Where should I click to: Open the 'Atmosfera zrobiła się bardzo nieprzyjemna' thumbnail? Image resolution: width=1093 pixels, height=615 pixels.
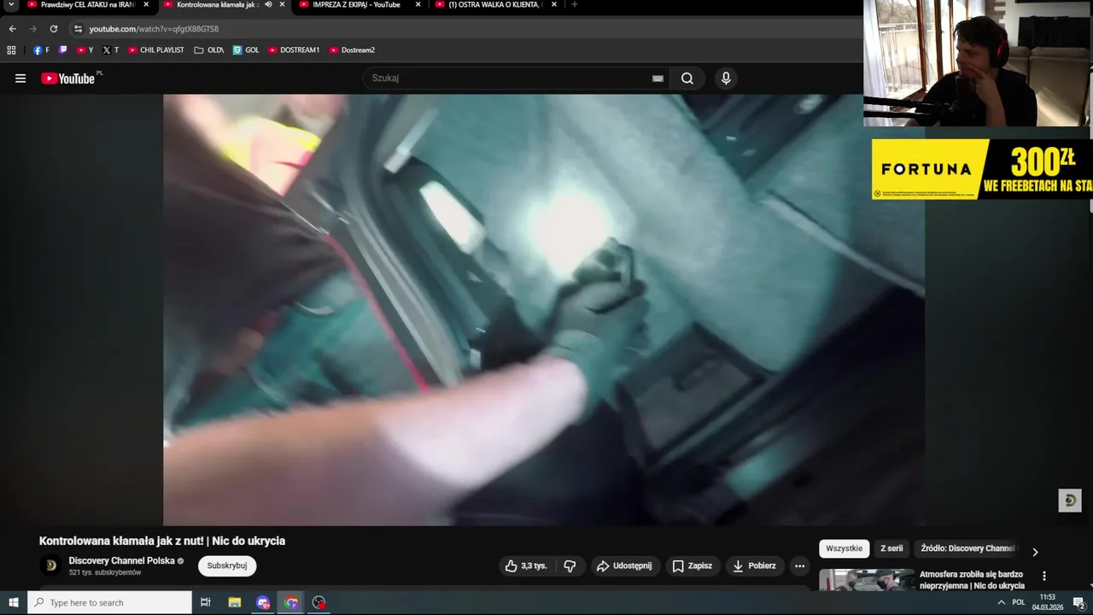(x=867, y=580)
